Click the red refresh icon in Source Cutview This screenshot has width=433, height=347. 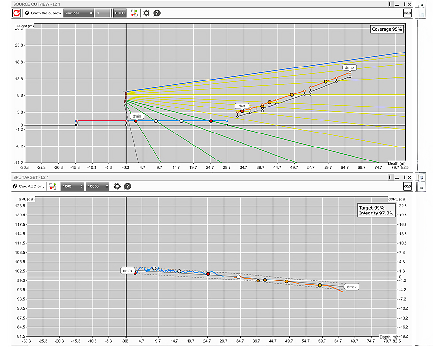coord(16,13)
